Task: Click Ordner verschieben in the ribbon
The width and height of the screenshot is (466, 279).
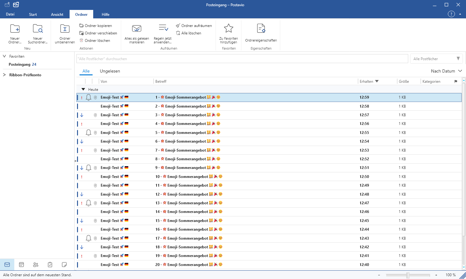Action: pyautogui.click(x=98, y=33)
